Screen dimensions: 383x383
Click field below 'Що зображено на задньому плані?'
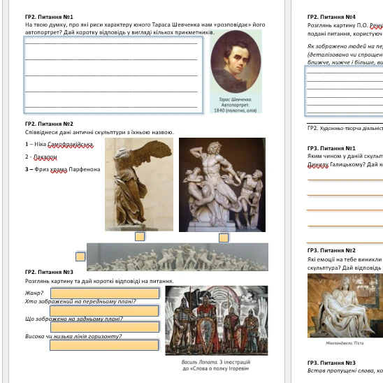click(x=105, y=327)
